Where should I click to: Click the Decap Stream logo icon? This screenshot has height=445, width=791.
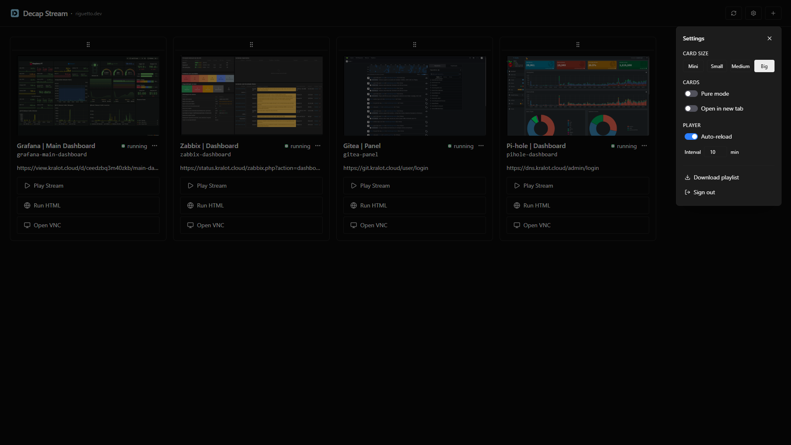click(15, 13)
